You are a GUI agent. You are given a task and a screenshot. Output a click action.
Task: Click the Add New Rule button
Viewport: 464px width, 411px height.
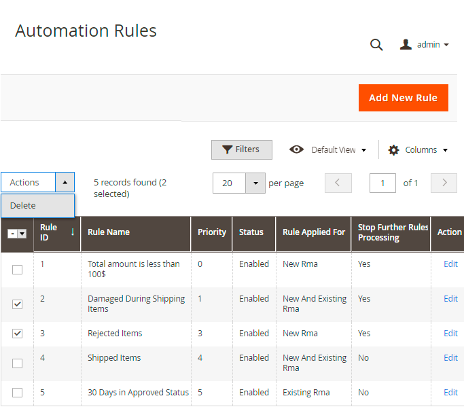pos(403,98)
